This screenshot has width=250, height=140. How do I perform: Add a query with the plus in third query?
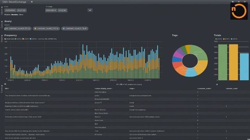pyautogui.click(x=86, y=28)
